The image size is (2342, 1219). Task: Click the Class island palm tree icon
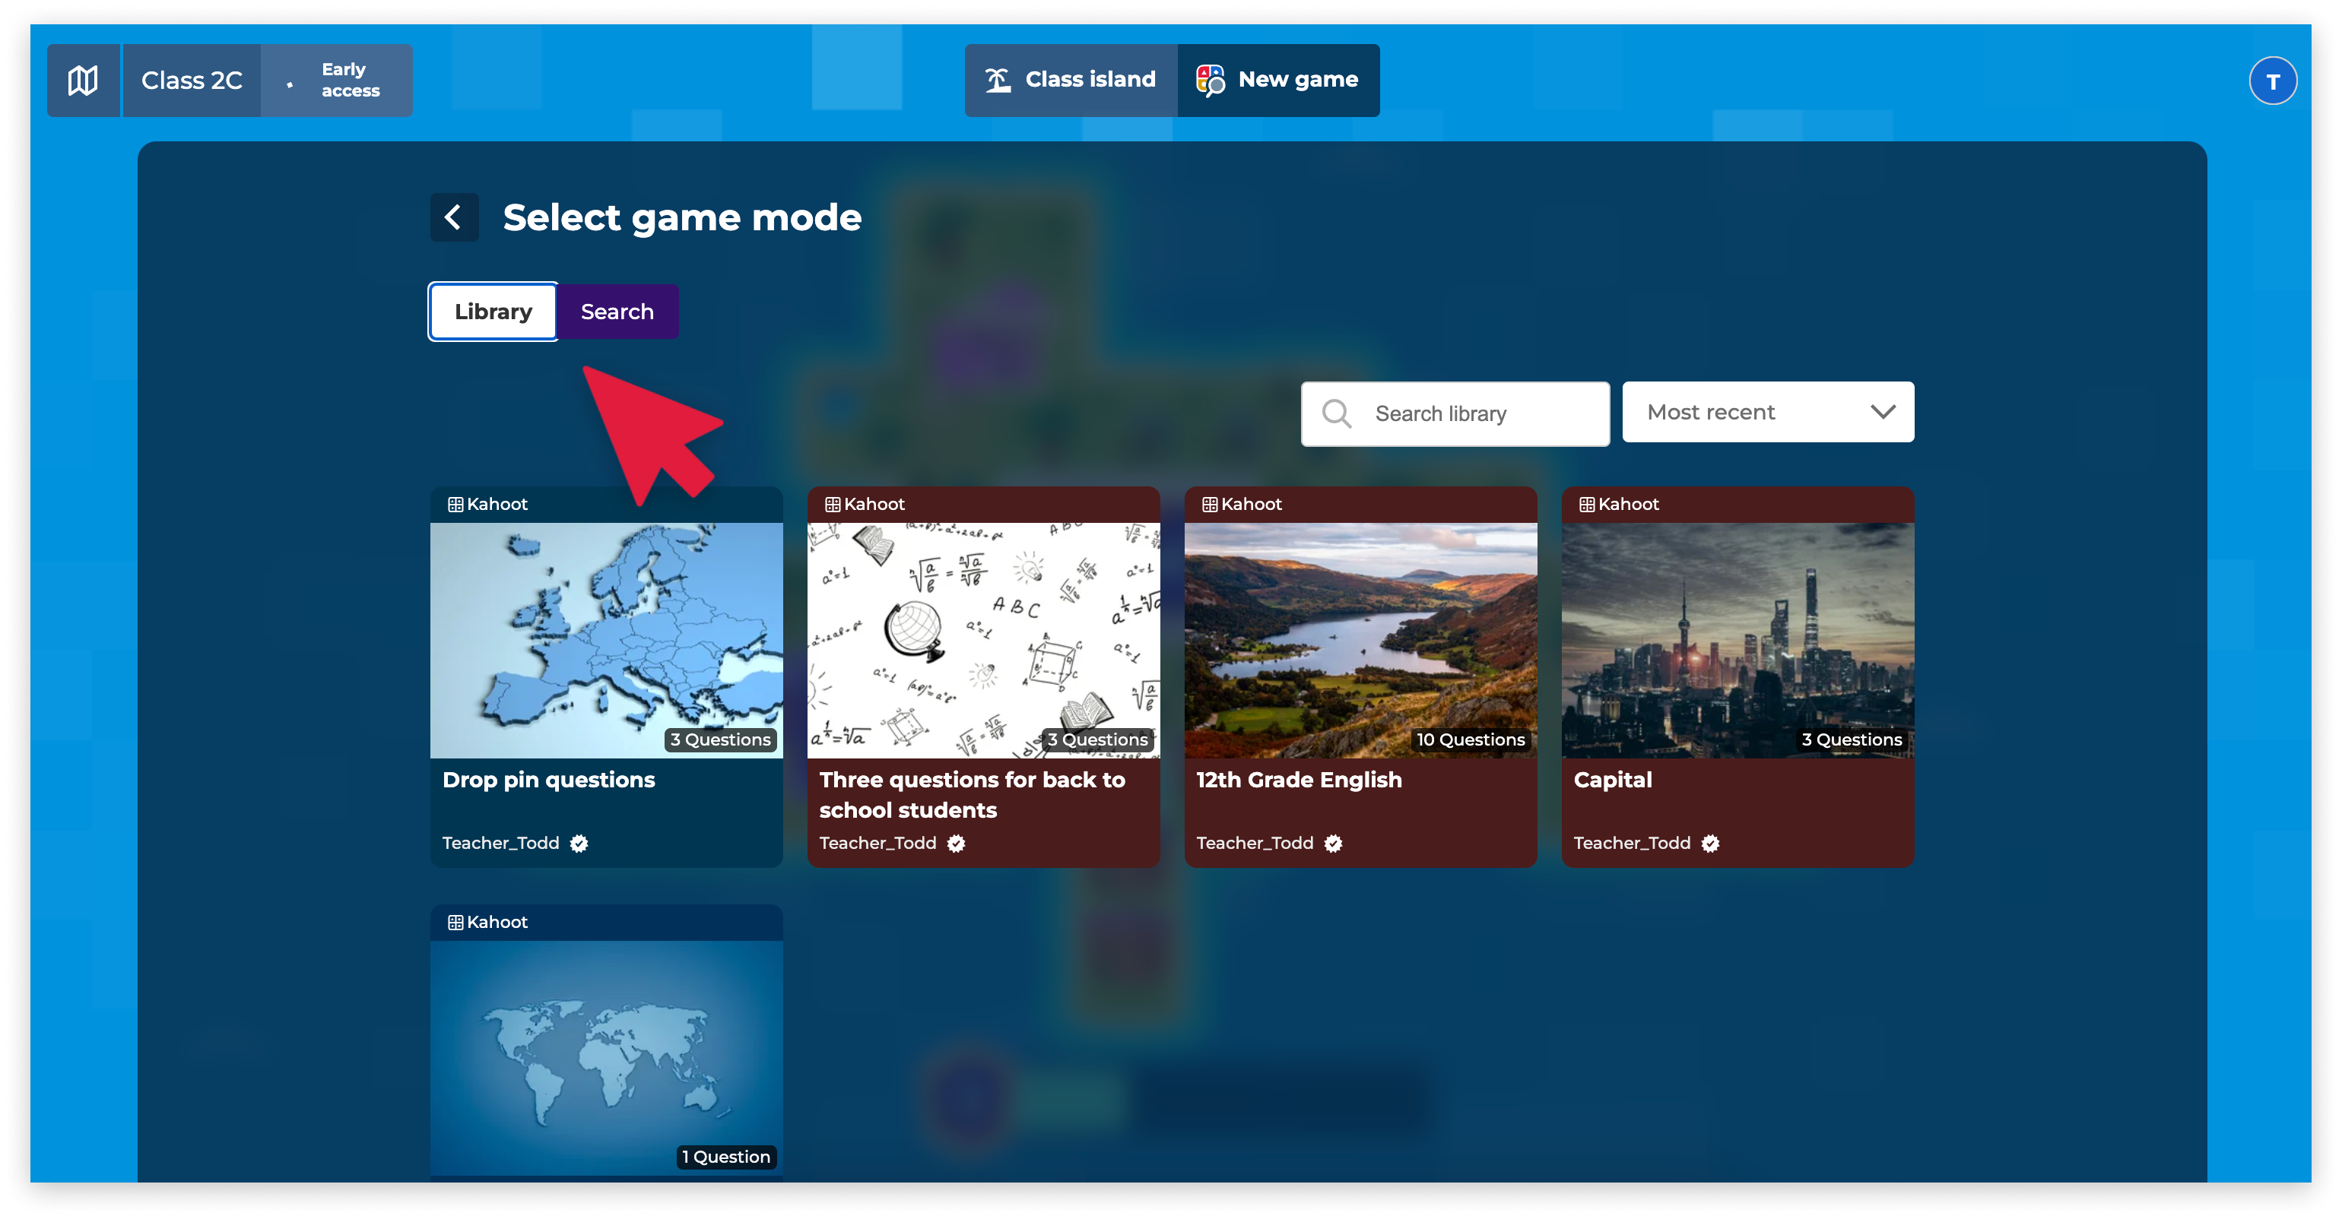[x=998, y=80]
